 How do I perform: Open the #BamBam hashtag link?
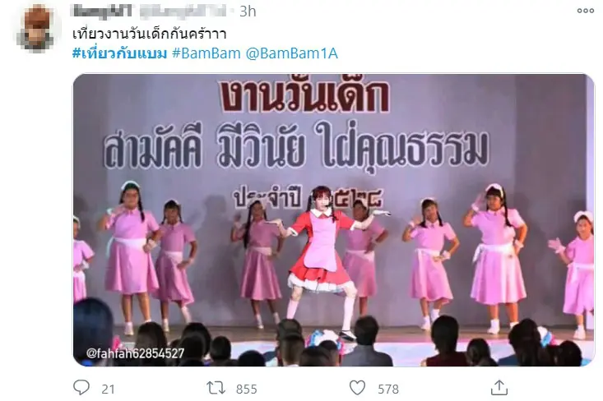tap(206, 53)
